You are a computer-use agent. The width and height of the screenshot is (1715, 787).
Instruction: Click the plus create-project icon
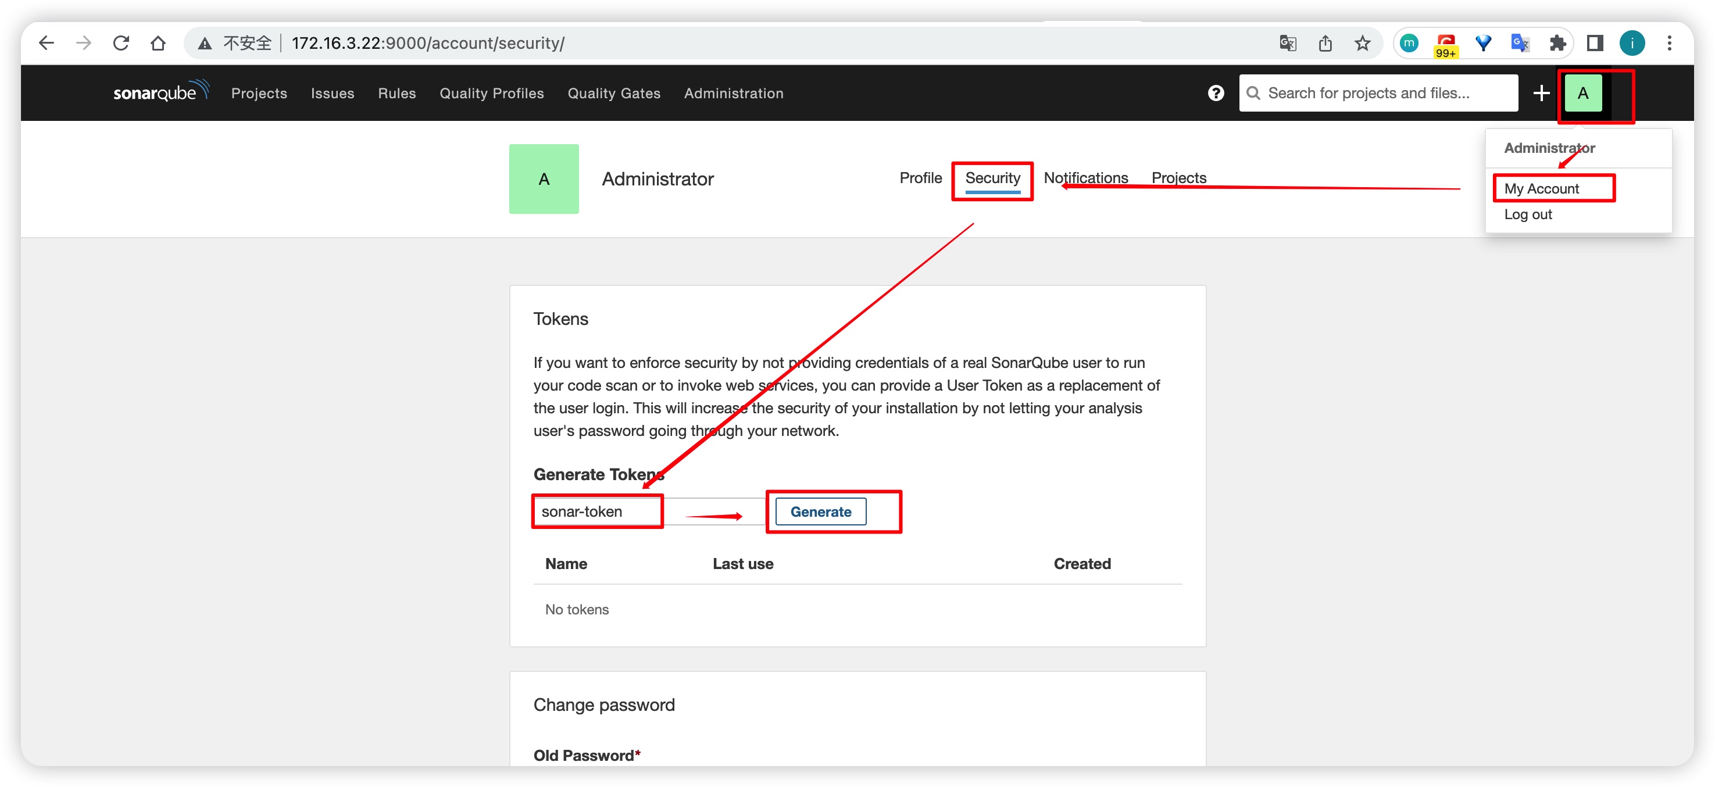tap(1541, 93)
